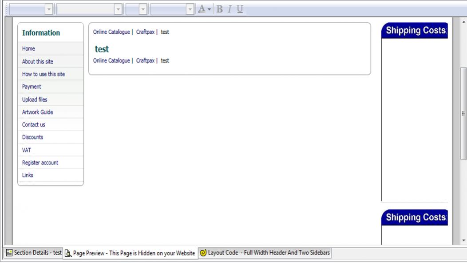Select the Artwork Guide link
The height and width of the screenshot is (263, 467).
pyautogui.click(x=37, y=112)
